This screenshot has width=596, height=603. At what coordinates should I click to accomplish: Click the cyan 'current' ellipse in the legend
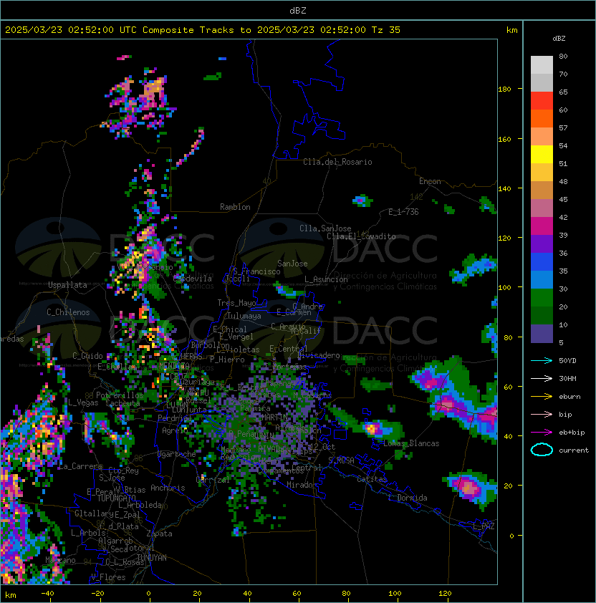coord(542,450)
